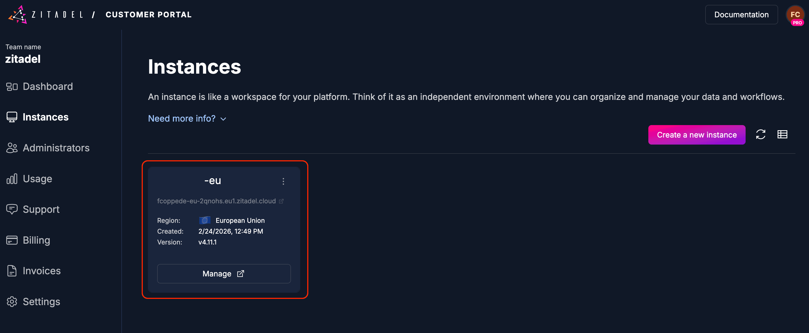Select the Instances menu entry
Viewport: 809px width, 333px height.
[x=46, y=117]
